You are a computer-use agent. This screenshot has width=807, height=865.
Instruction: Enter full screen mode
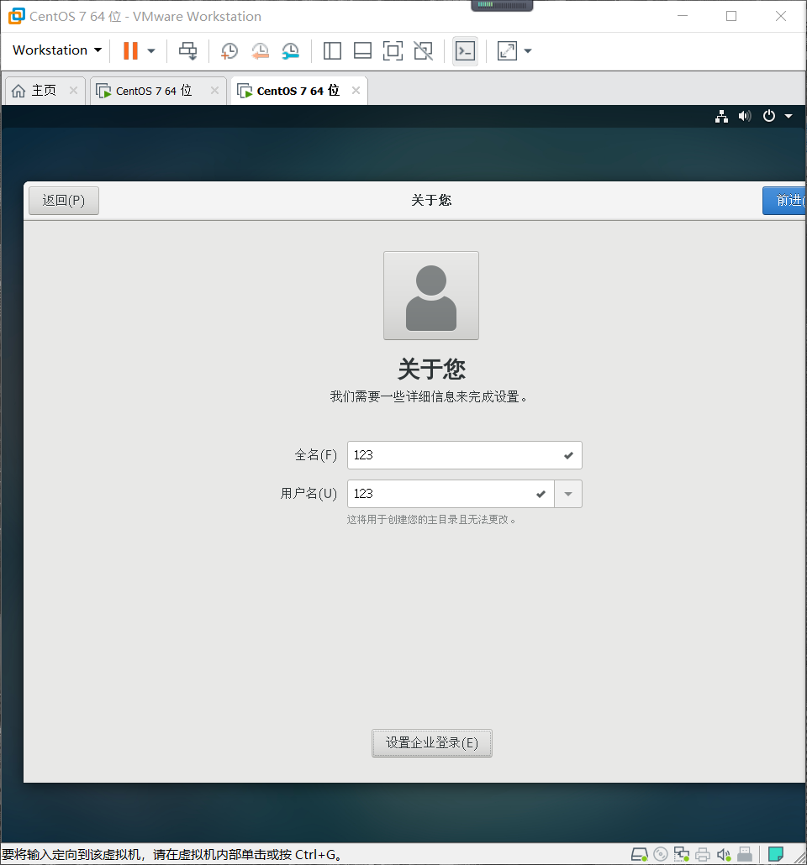pos(393,50)
